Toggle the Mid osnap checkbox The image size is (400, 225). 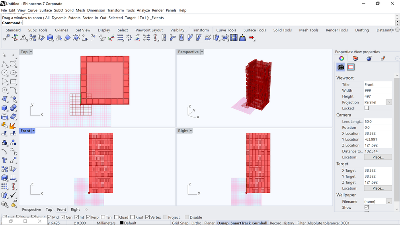point(49,217)
